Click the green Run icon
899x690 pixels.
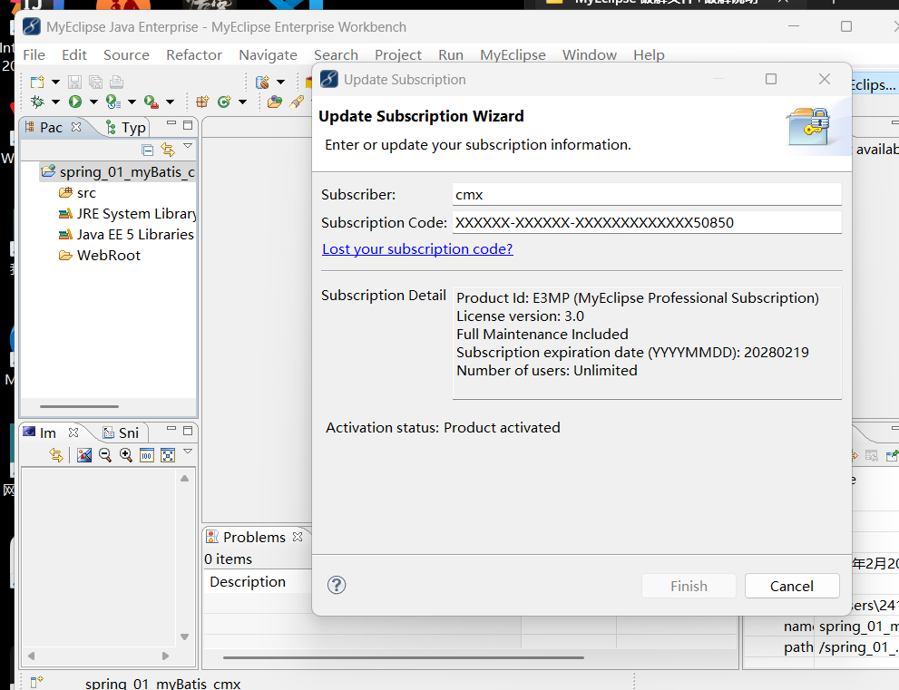tap(75, 102)
